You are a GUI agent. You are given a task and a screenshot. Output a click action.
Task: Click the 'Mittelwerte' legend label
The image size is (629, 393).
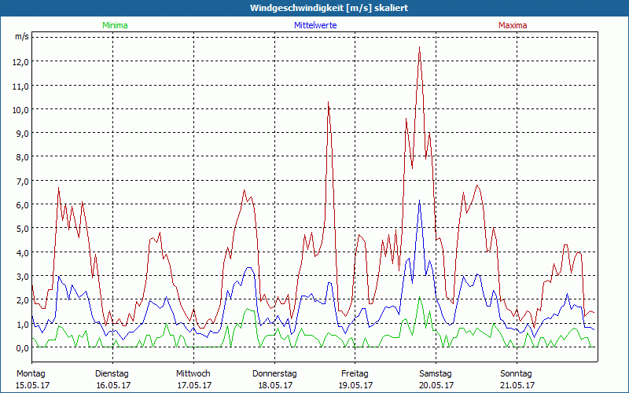(315, 25)
